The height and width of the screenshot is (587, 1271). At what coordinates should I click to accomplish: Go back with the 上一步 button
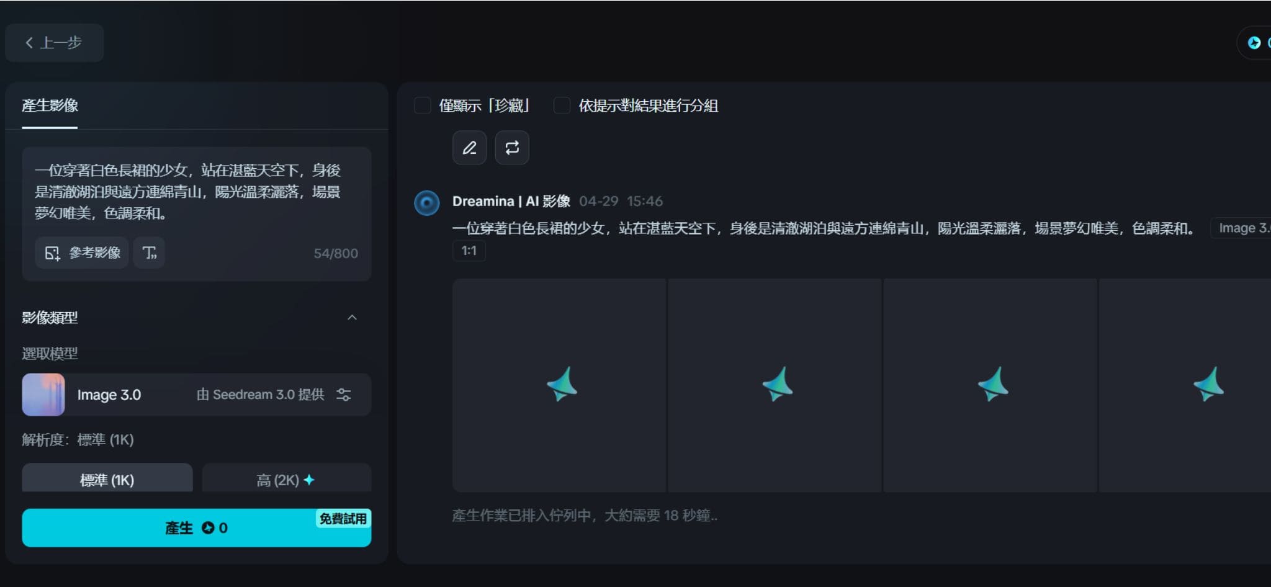54,43
